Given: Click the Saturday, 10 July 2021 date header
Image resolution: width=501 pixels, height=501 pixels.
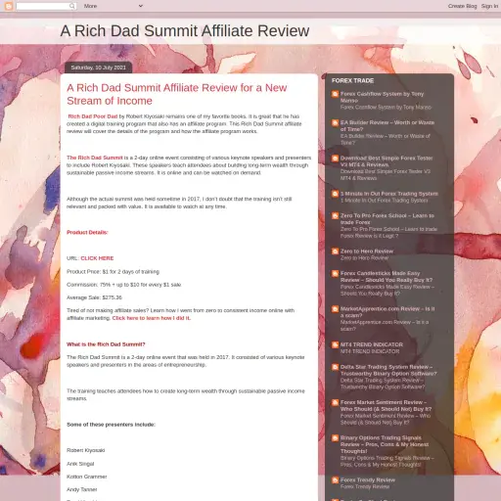Looking at the screenshot, I should point(99,68).
